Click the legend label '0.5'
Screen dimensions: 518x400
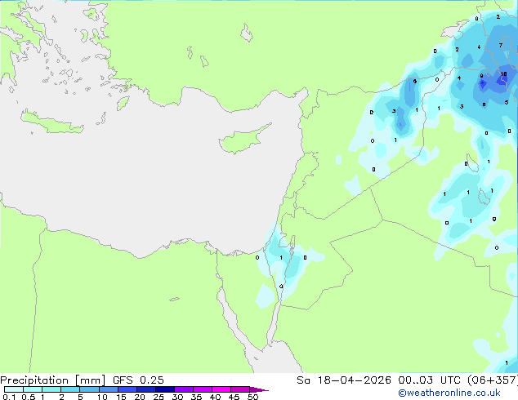(28, 397)
